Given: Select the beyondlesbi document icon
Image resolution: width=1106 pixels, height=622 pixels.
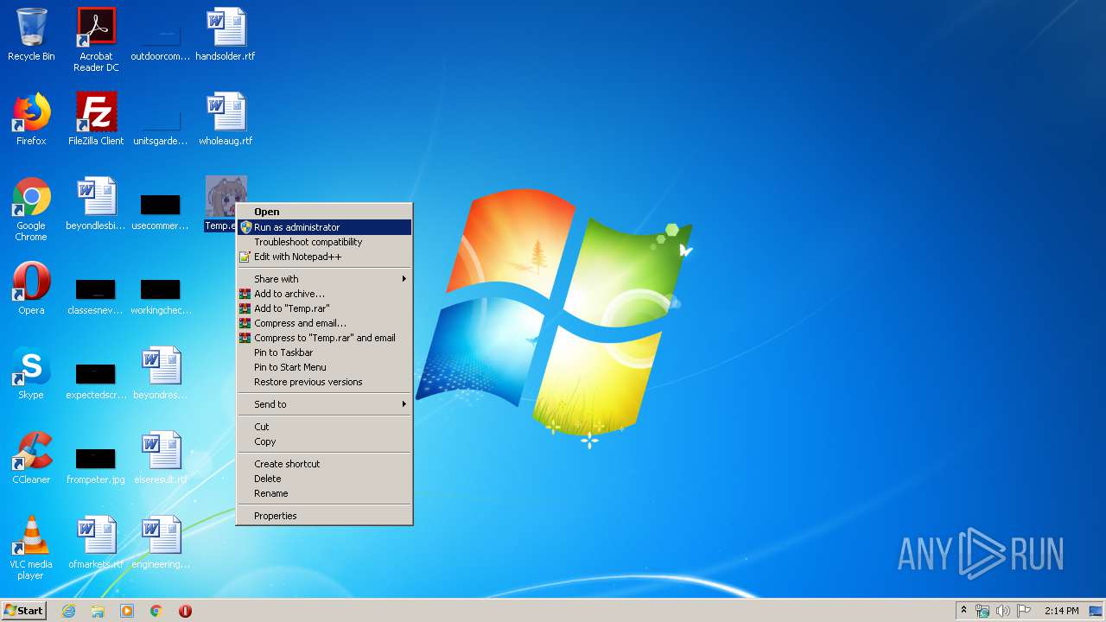Looking at the screenshot, I should pyautogui.click(x=96, y=197).
